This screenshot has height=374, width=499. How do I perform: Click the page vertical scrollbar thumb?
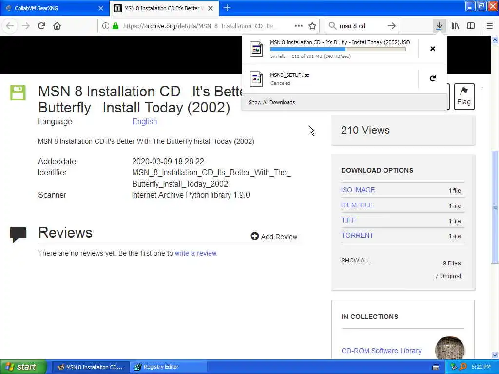495,207
